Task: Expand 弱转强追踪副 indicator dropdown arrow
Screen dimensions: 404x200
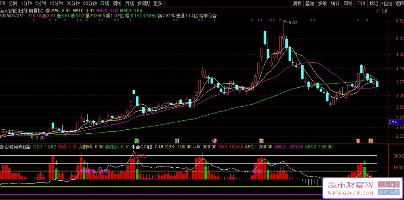Action: (x=2, y=147)
